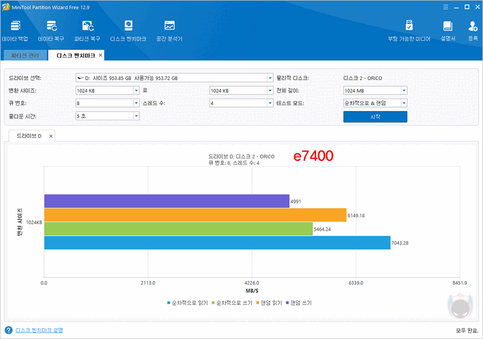483x339 pixels.
Task: Click the MiniTool app logo icon
Action: 6,7
